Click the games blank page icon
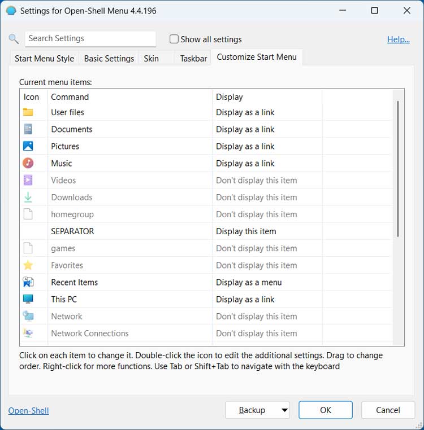Viewport: 424px width, 430px height. click(28, 248)
